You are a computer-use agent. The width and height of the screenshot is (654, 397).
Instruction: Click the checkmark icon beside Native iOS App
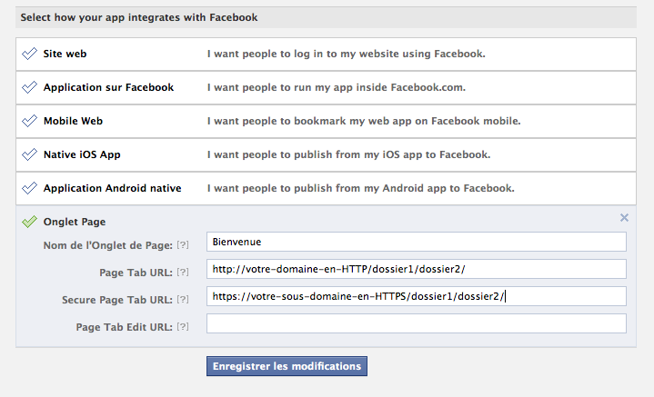tap(29, 154)
